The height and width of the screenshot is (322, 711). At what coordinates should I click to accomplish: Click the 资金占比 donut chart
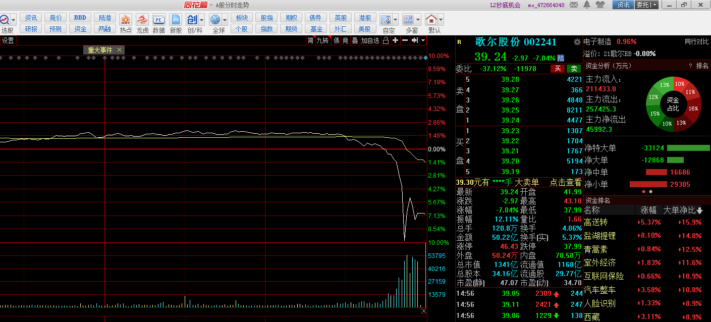(673, 103)
